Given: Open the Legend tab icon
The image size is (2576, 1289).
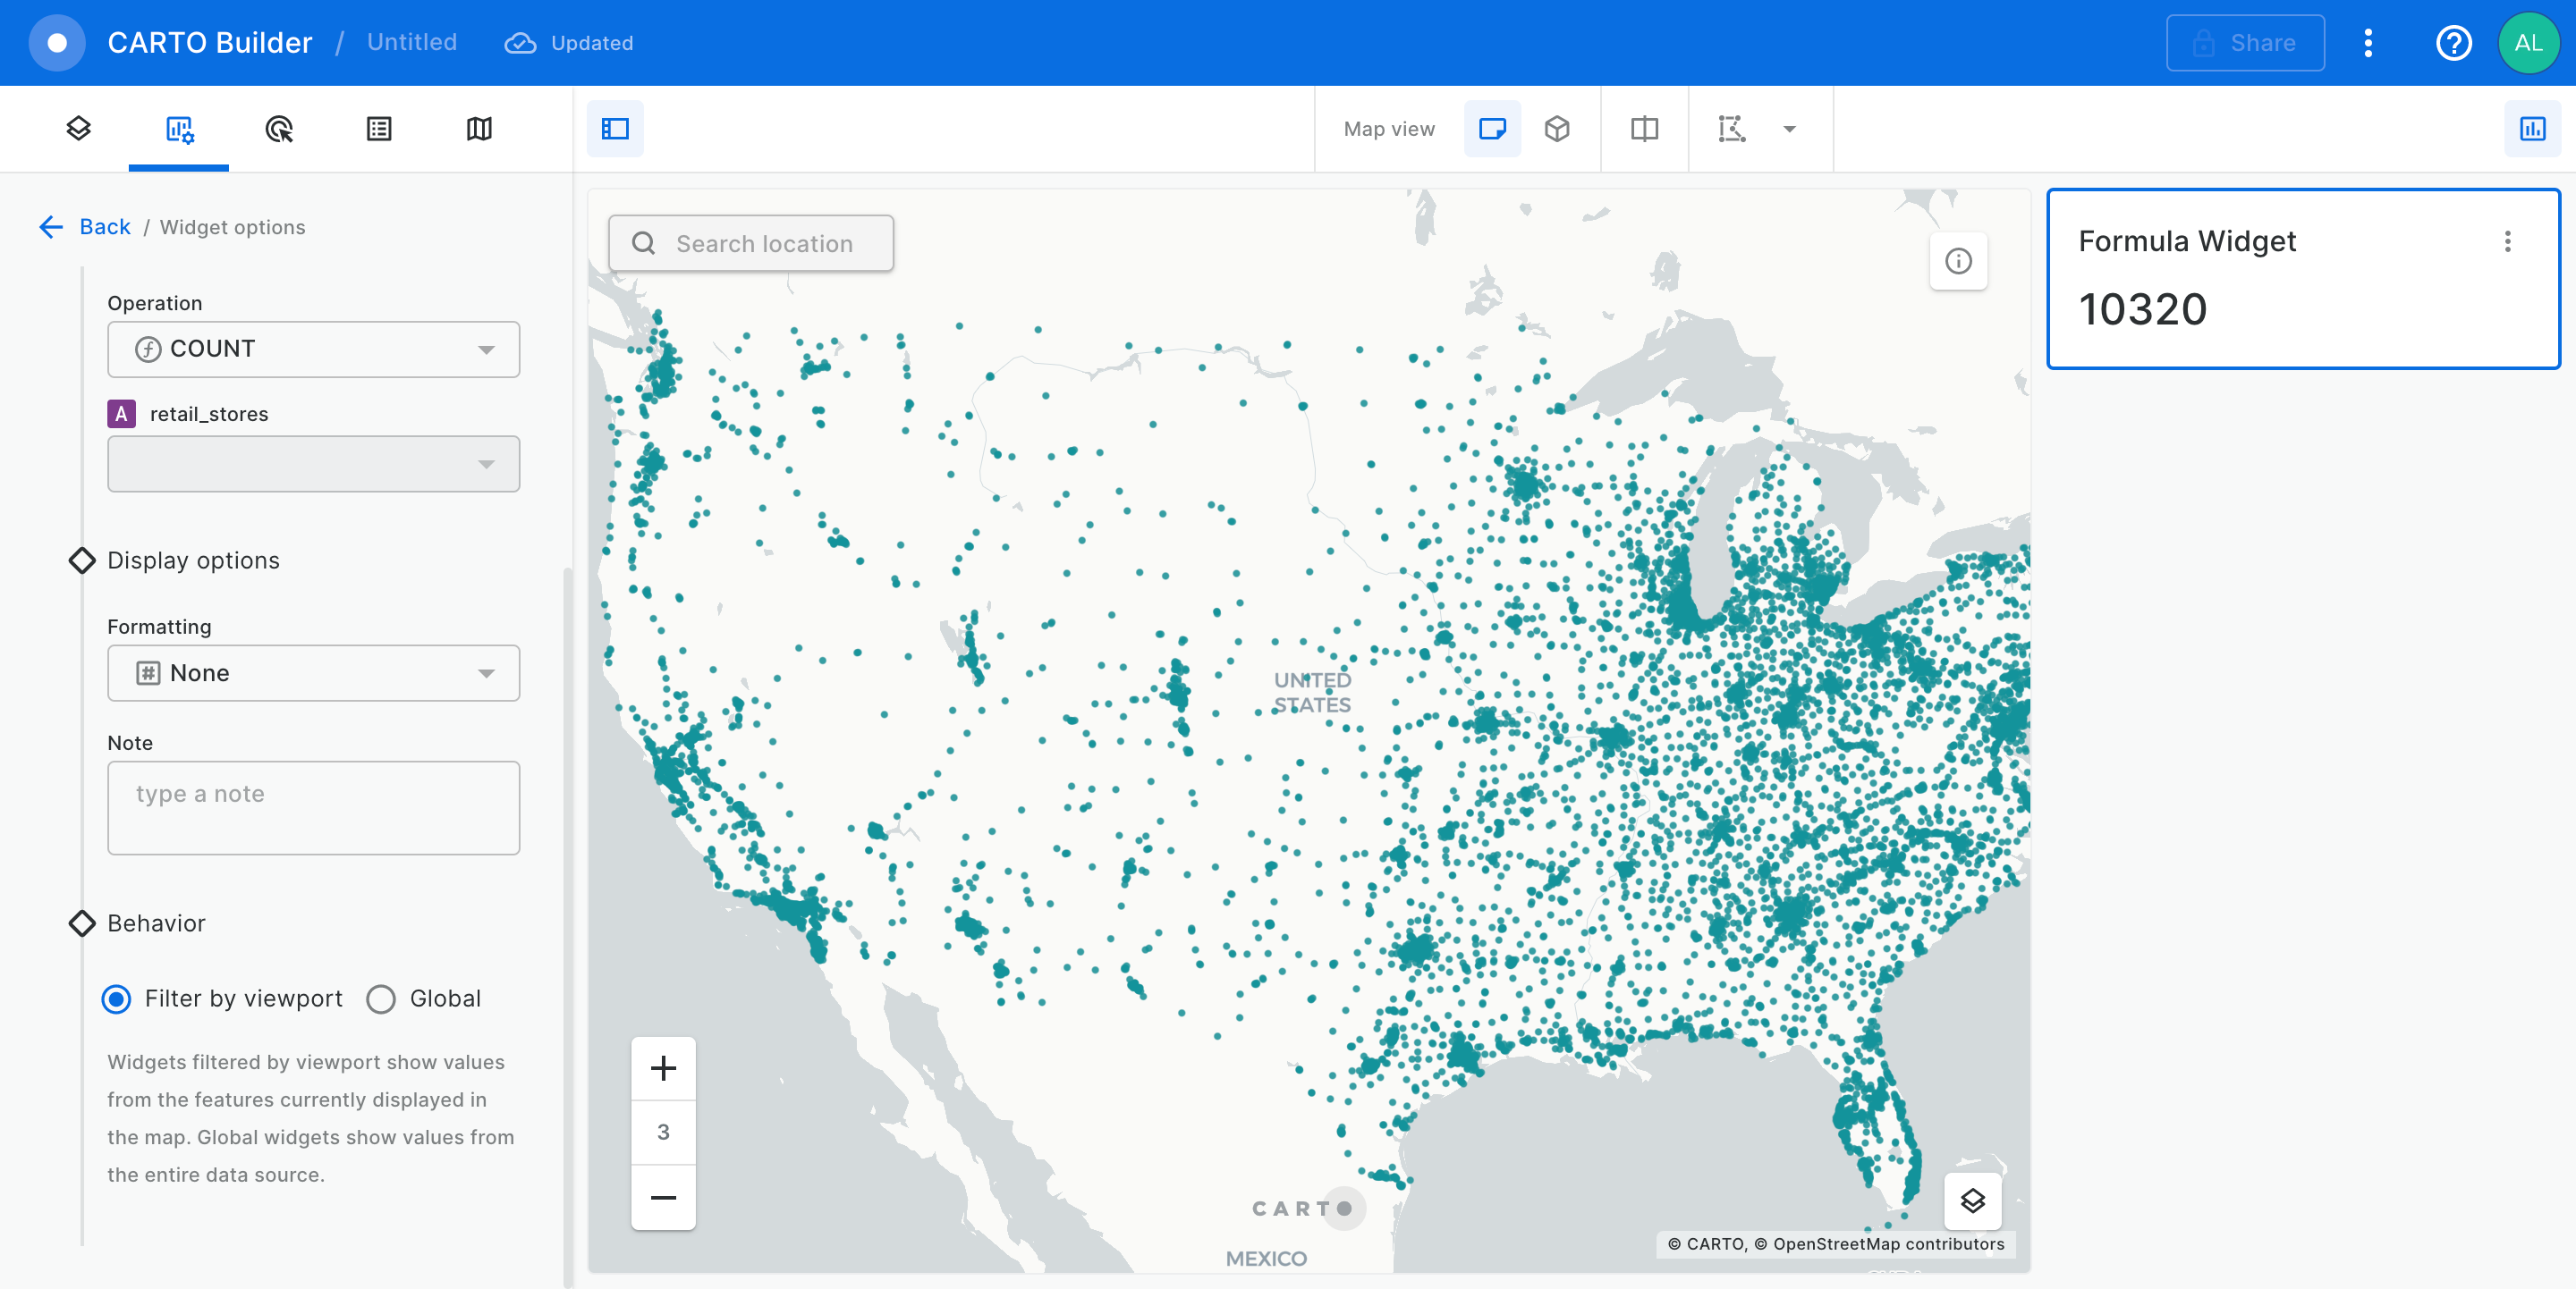Looking at the screenshot, I should click(379, 129).
